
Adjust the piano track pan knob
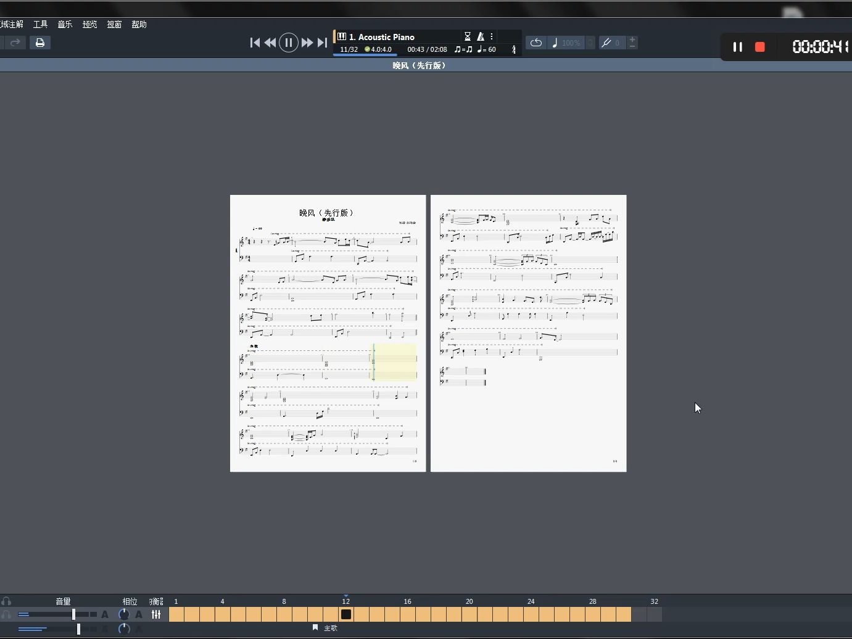tap(124, 614)
